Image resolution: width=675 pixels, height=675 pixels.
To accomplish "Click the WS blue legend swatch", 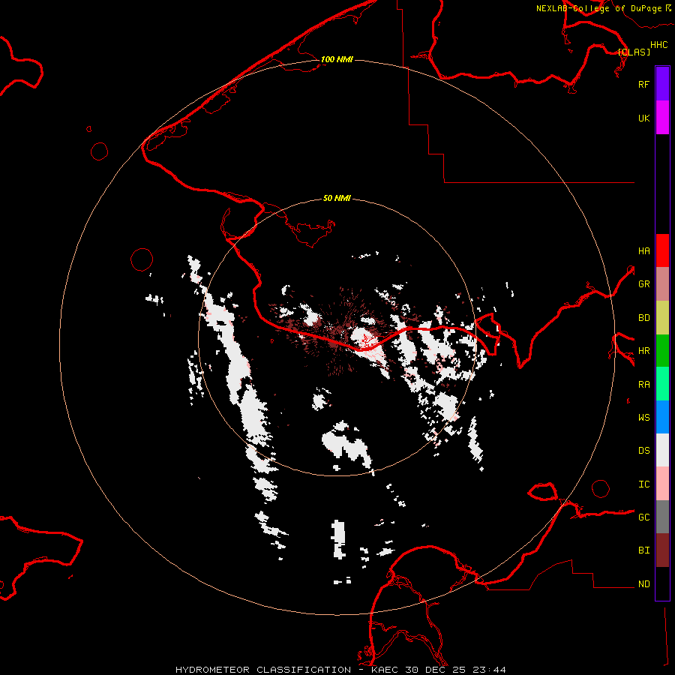I will [662, 417].
